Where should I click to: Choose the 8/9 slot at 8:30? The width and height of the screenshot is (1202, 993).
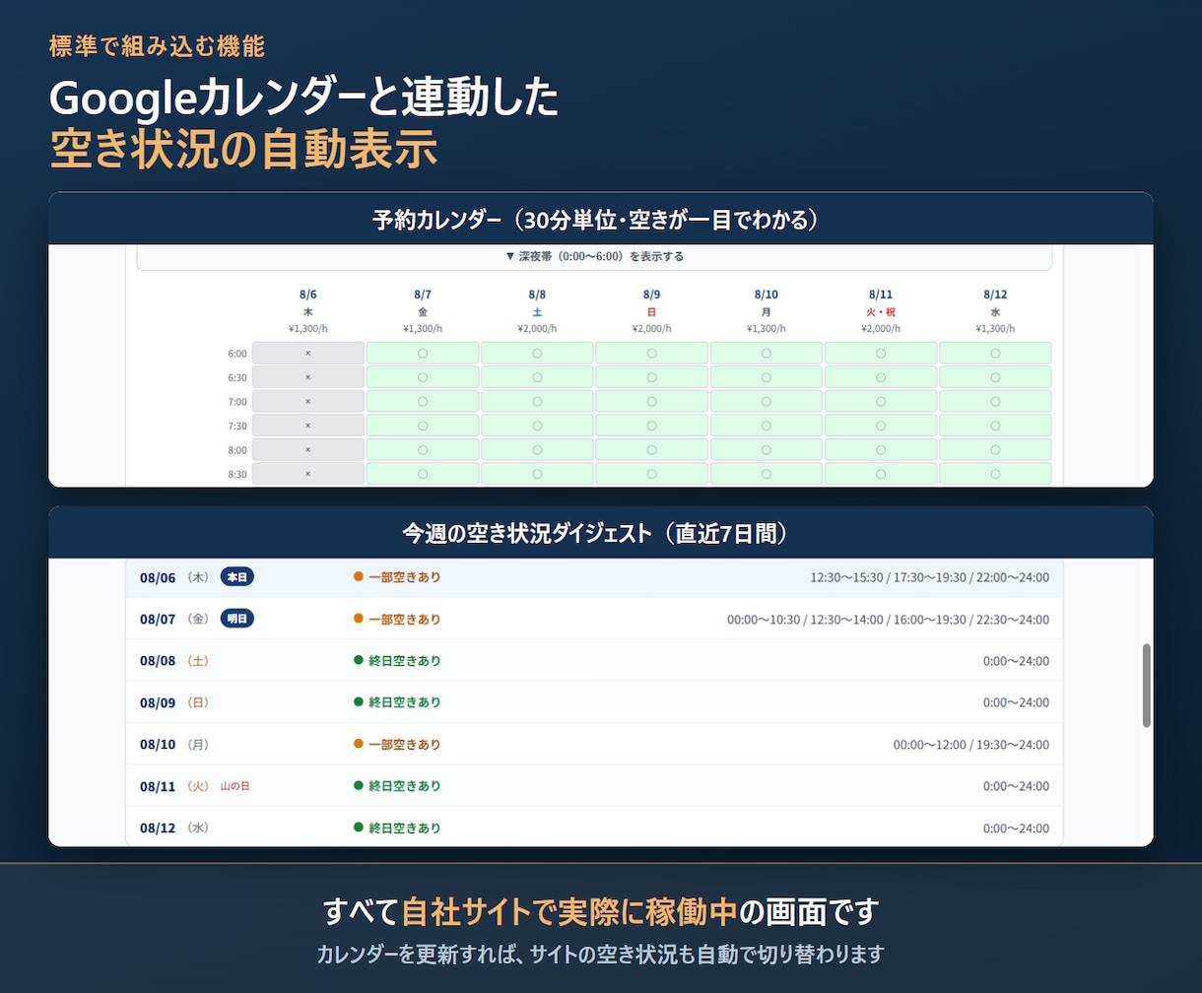click(x=651, y=474)
